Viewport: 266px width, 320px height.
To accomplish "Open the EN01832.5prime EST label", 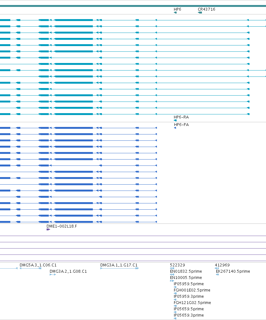I will pos(186,271).
